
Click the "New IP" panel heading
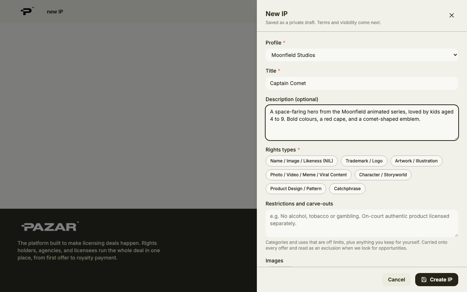click(277, 14)
